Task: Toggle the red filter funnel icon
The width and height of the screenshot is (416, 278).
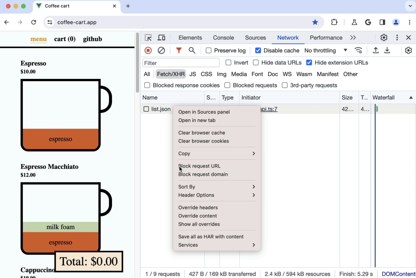Action: pyautogui.click(x=179, y=50)
